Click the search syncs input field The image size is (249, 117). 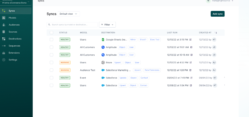click(72, 25)
